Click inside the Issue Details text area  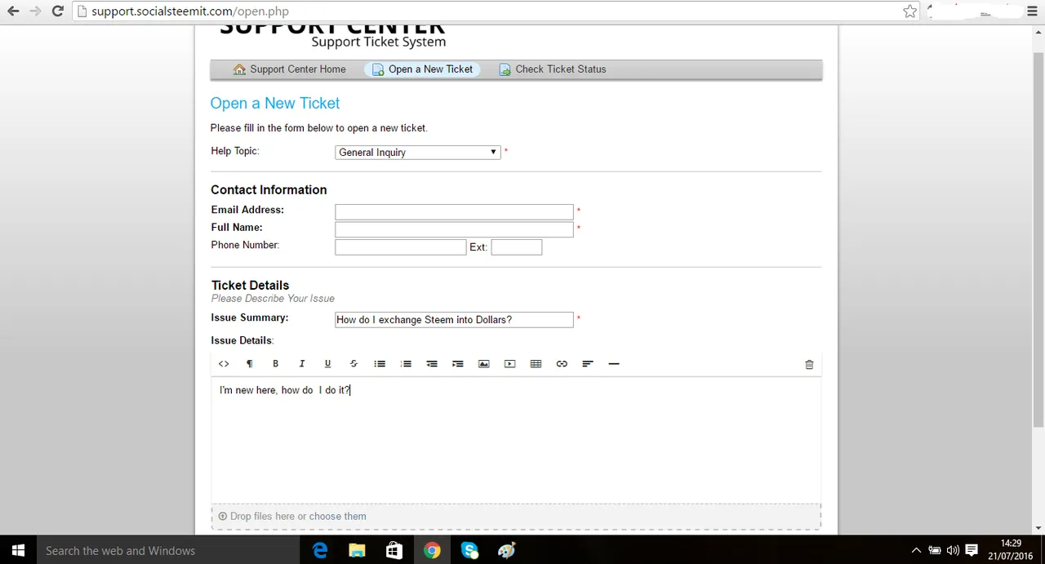click(516, 441)
